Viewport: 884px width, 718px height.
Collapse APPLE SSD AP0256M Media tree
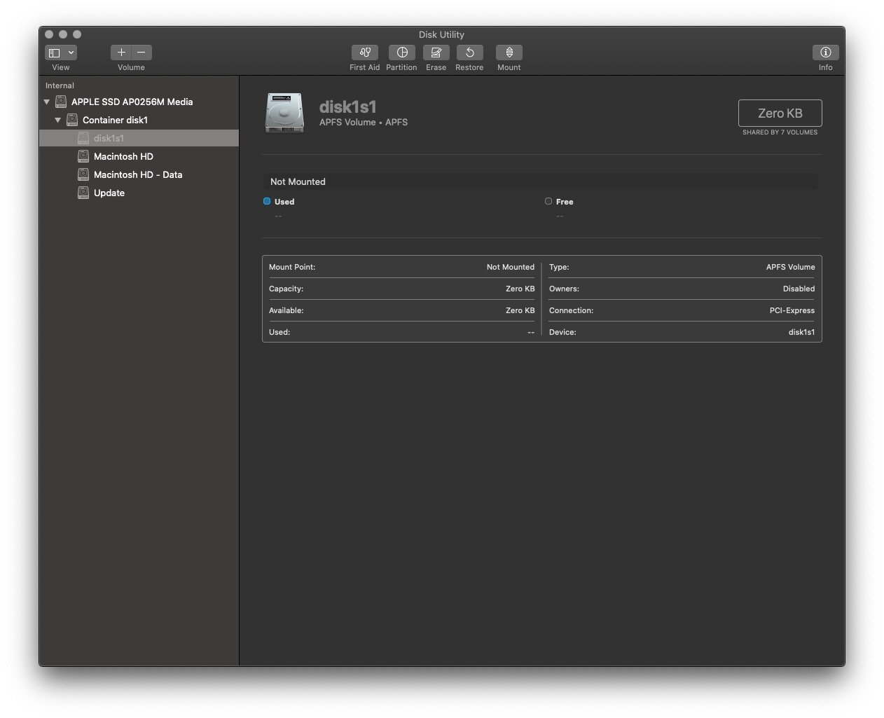(x=47, y=102)
